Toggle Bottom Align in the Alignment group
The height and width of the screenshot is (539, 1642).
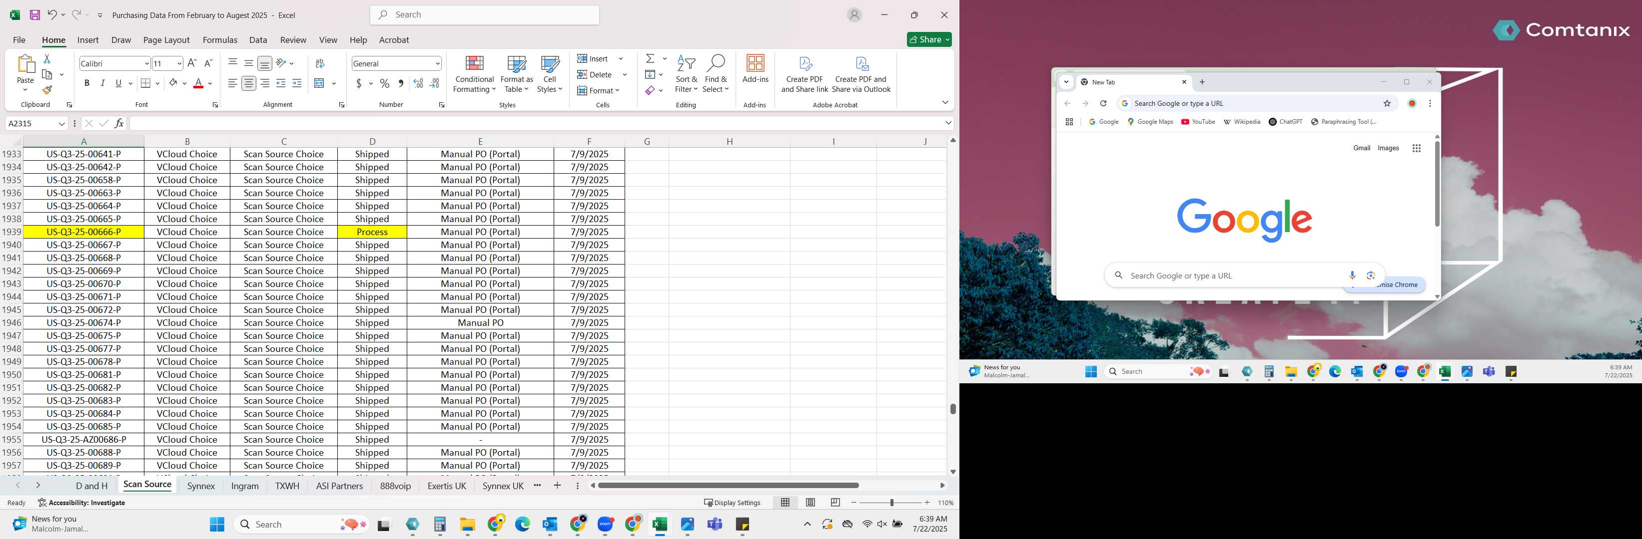pos(264,63)
